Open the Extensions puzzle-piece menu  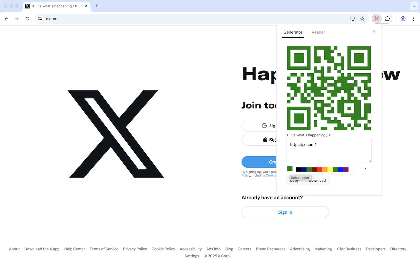pyautogui.click(x=388, y=19)
